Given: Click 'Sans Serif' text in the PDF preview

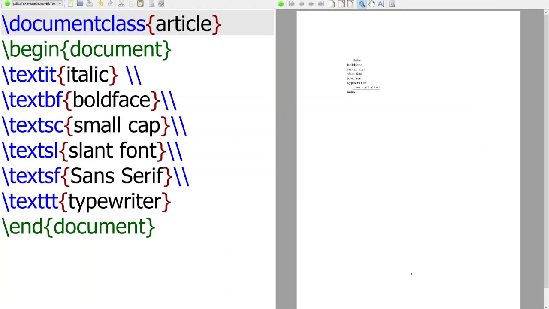Looking at the screenshot, I should pos(355,78).
